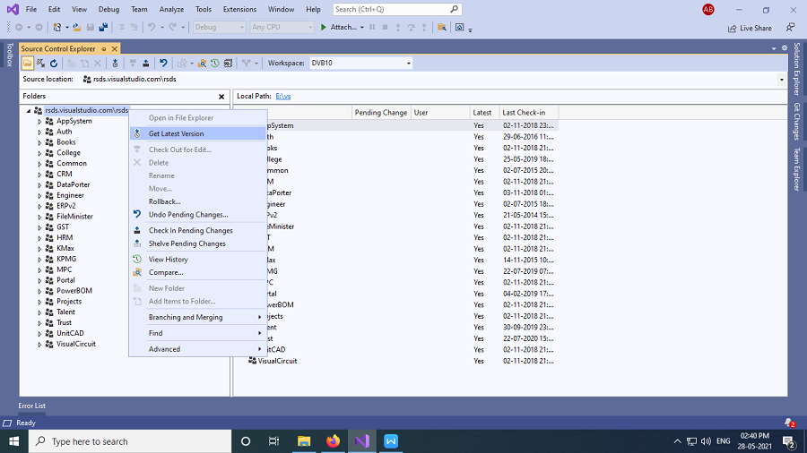The width and height of the screenshot is (807, 453).
Task: Open the Debug configuration dropdown
Action: [x=220, y=27]
